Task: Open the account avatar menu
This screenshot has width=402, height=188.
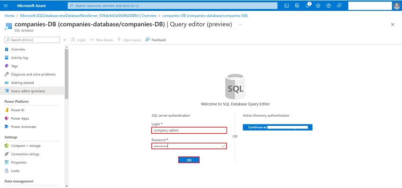Action: 396,6
